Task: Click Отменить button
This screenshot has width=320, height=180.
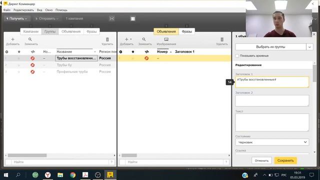Action: 261,160
